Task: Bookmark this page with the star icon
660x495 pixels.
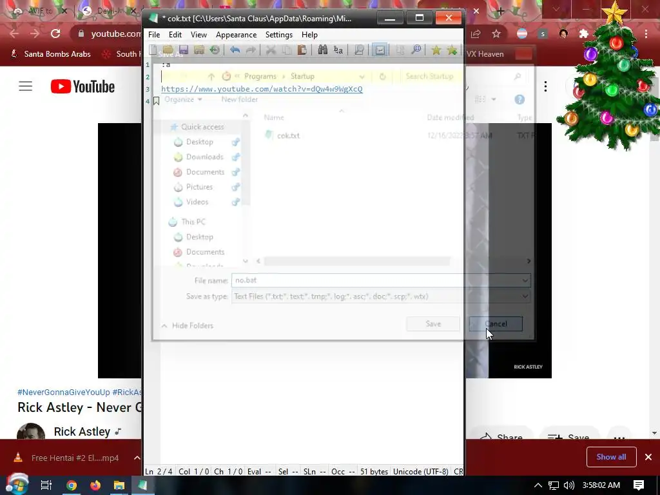Action: pos(496,34)
